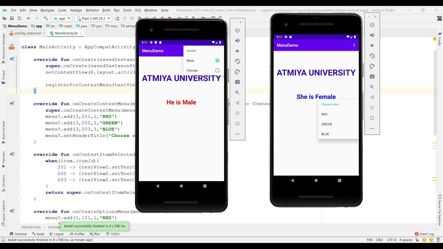The height and width of the screenshot is (249, 443).
Task: Open the app run configuration dropdown
Action: [x=62, y=18]
